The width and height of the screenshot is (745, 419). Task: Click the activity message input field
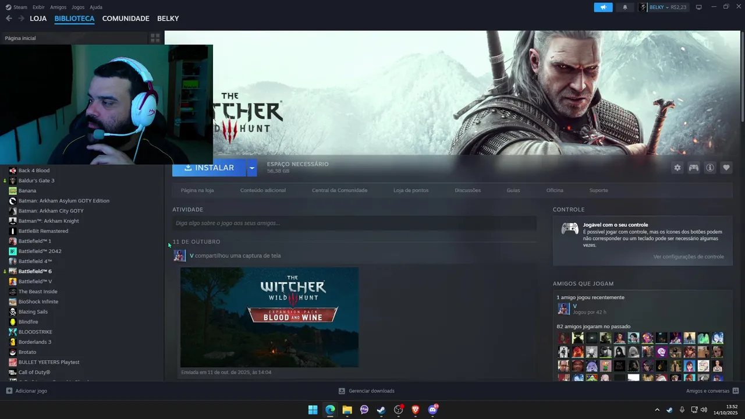[354, 223]
